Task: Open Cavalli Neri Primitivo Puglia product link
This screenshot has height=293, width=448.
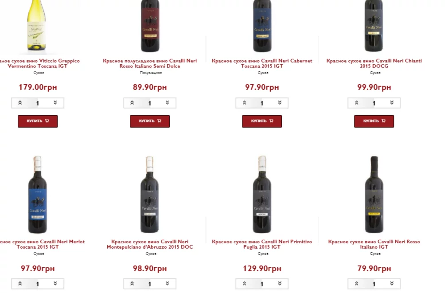Action: point(262,244)
